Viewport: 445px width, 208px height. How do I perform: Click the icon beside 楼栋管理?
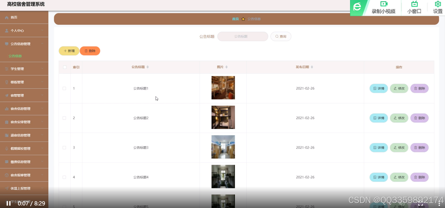pos(7,82)
